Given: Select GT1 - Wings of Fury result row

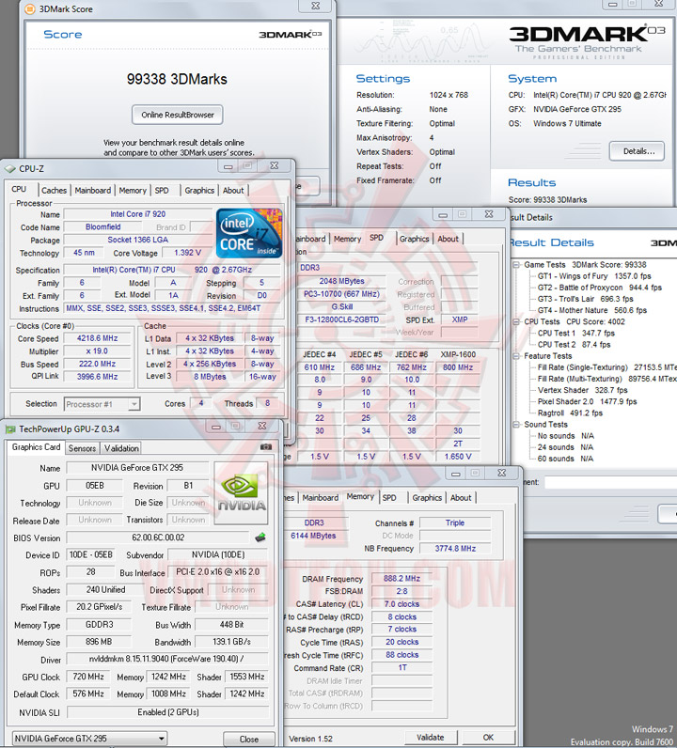Looking at the screenshot, I should coord(594,276).
